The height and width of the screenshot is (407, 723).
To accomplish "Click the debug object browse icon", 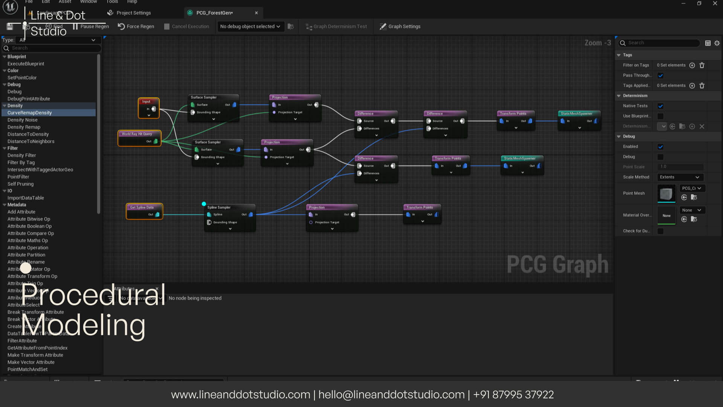I will click(290, 26).
